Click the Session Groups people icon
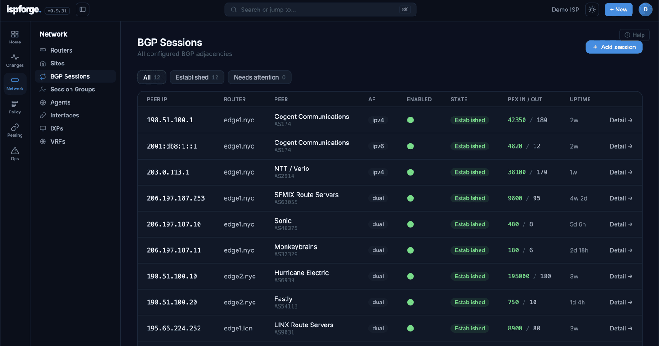This screenshot has width=659, height=346. coord(43,89)
